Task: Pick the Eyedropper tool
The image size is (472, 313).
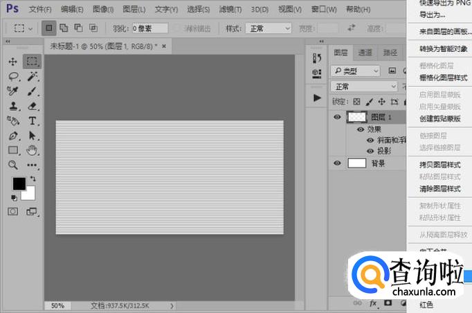Action: [12, 91]
